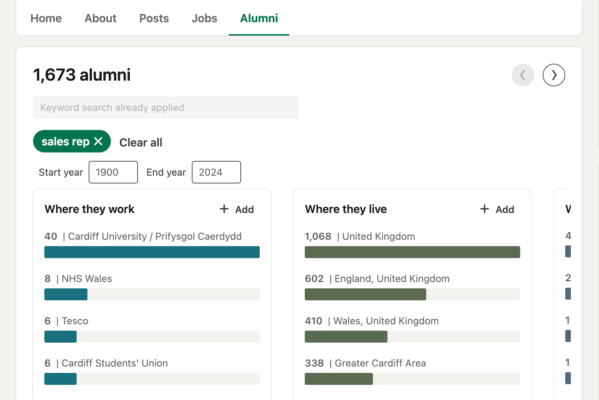
Task: Filter by the NHS Wales bar
Action: (x=152, y=294)
